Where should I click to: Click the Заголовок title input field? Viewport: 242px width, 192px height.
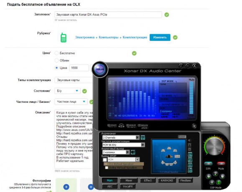tap(108, 15)
